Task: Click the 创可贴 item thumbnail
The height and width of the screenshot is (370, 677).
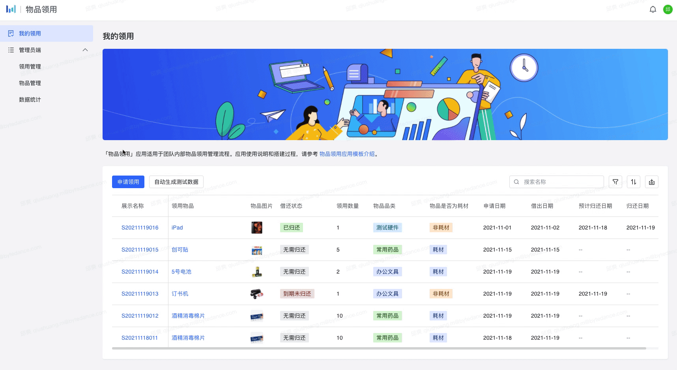Action: tap(257, 250)
